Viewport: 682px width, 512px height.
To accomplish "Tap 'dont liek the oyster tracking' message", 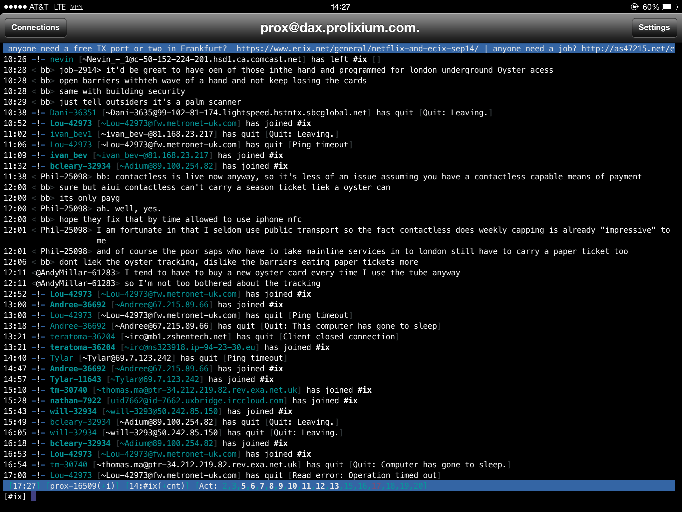I will tap(239, 262).
